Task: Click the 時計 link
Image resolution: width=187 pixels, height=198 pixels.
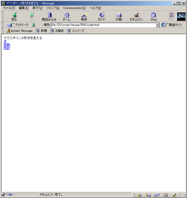Action: [x=7, y=48]
